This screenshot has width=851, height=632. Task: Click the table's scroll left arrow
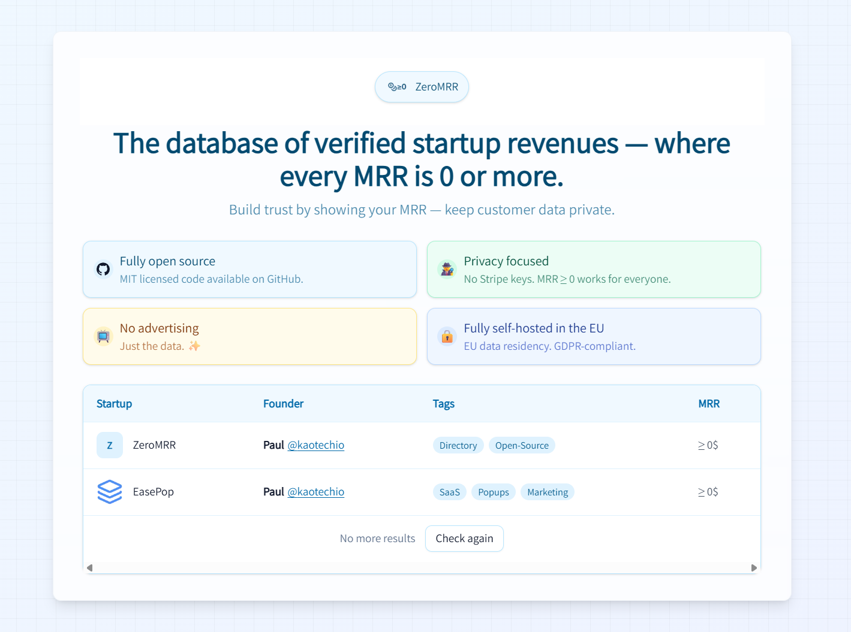[x=90, y=568]
